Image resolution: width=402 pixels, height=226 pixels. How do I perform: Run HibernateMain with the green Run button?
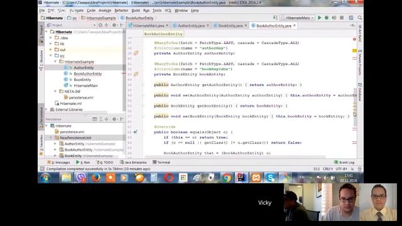coord(320,18)
